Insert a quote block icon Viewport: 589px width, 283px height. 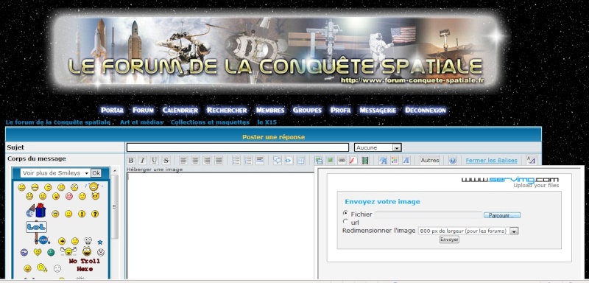click(x=278, y=161)
